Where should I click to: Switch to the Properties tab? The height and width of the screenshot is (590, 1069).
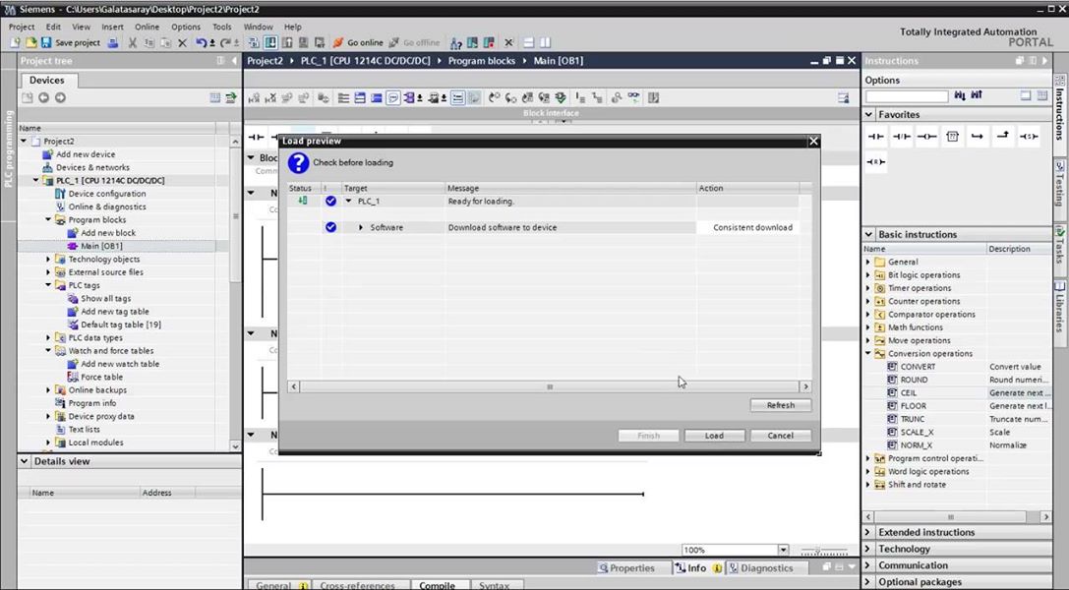[x=625, y=568]
